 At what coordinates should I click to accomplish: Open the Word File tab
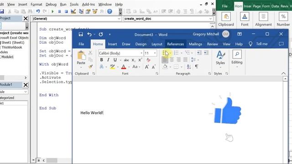coord(81,44)
